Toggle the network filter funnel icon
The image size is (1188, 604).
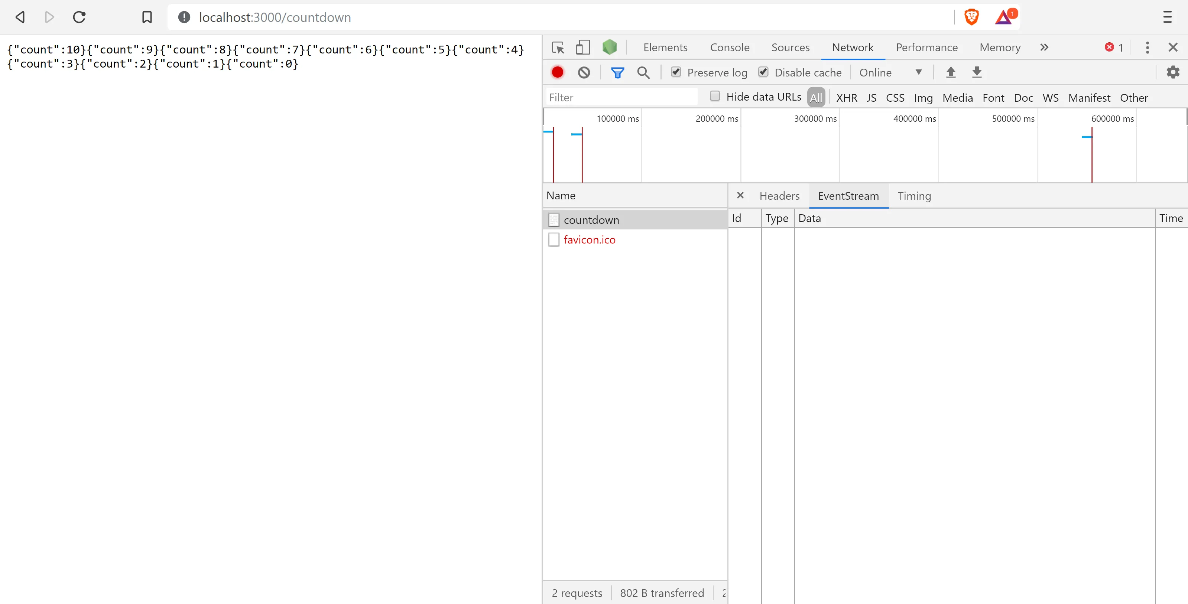pos(617,72)
